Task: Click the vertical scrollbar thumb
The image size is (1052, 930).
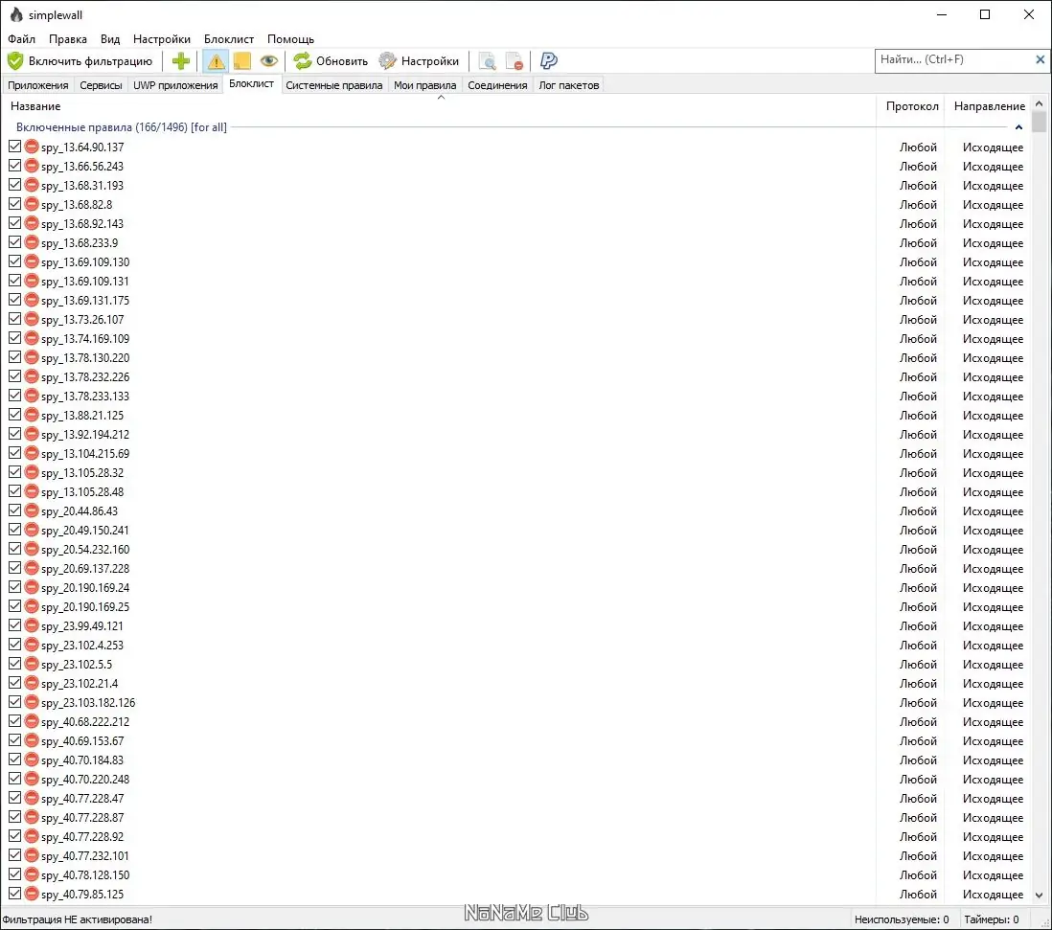Action: pyautogui.click(x=1040, y=122)
